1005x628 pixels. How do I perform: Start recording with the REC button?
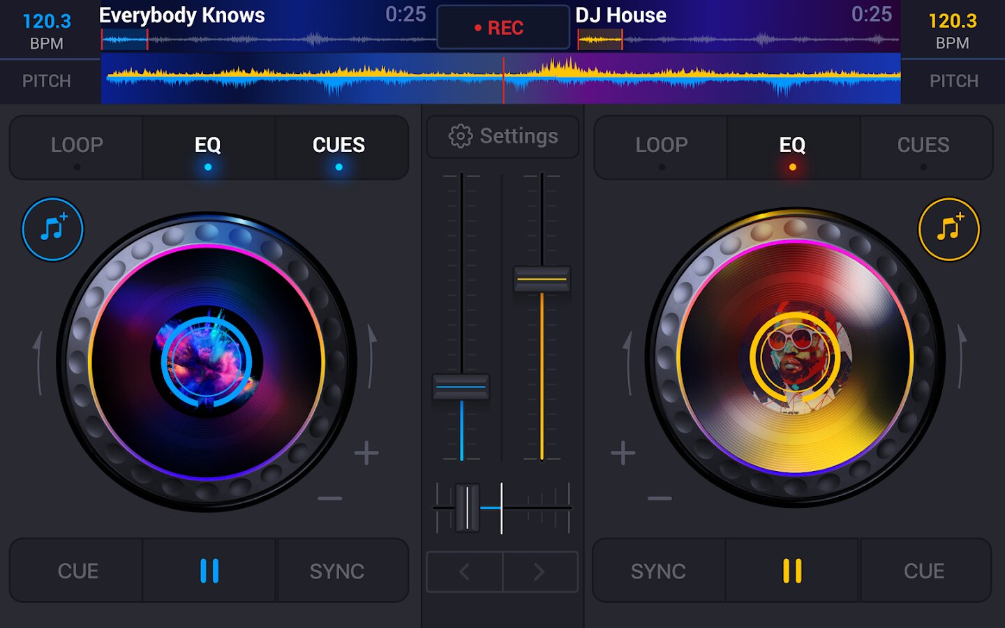(502, 28)
